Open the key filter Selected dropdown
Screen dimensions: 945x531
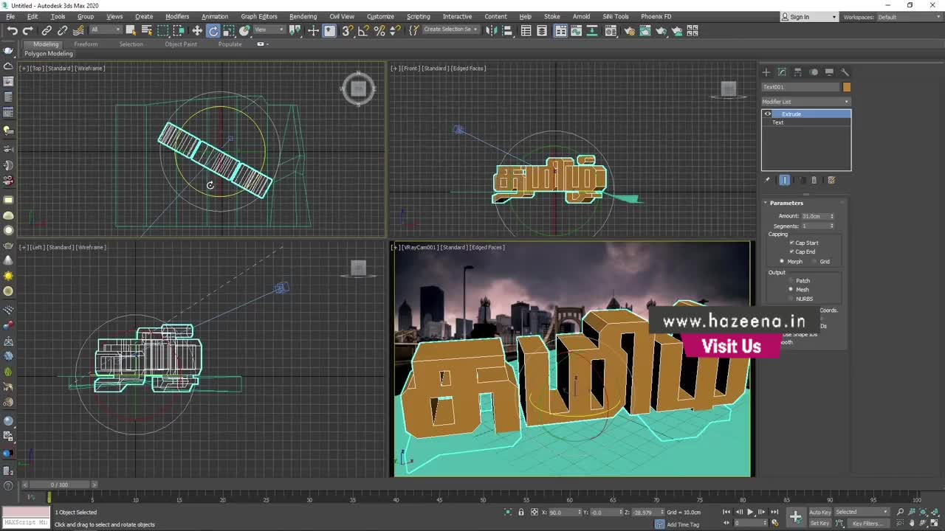point(861,512)
